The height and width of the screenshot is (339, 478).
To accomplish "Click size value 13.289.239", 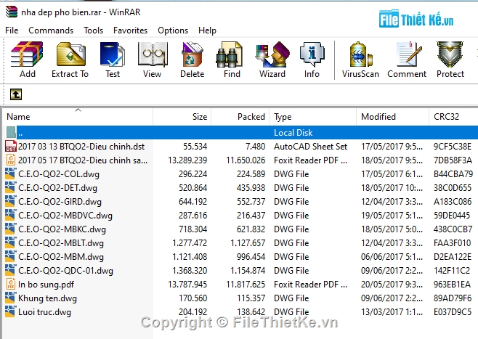I will (187, 160).
